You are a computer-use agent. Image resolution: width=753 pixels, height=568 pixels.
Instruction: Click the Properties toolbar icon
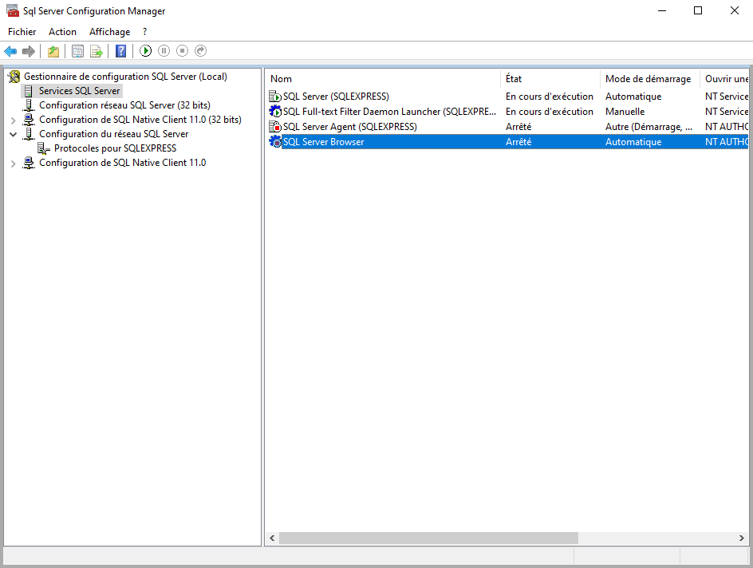77,51
